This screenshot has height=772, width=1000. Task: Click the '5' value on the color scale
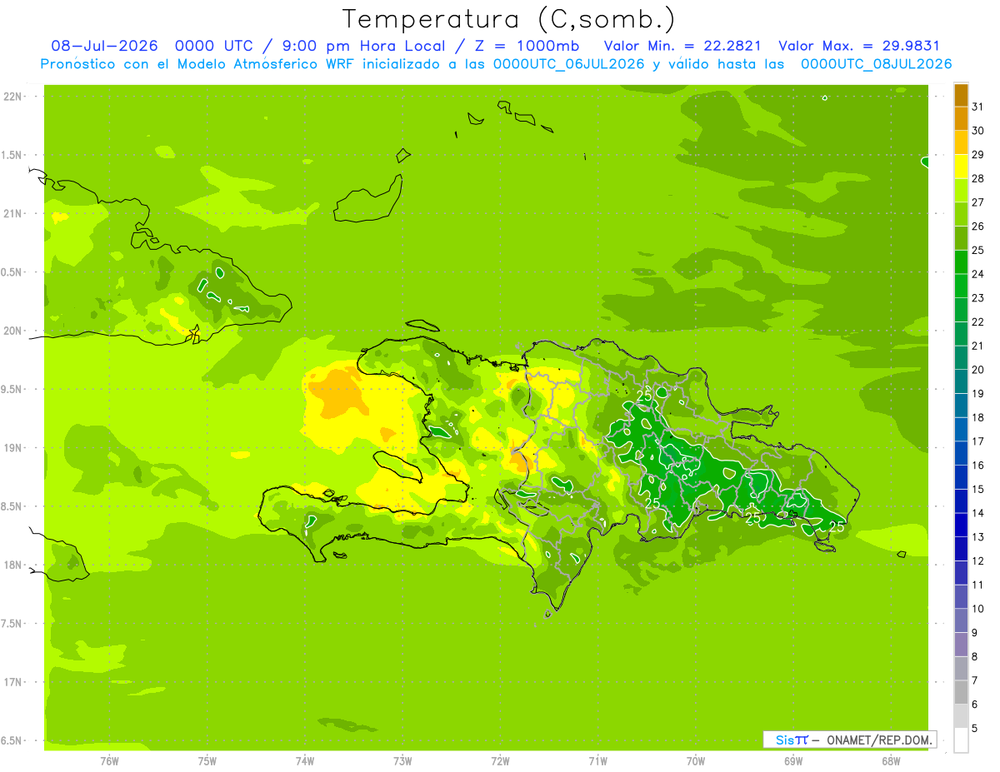[975, 729]
